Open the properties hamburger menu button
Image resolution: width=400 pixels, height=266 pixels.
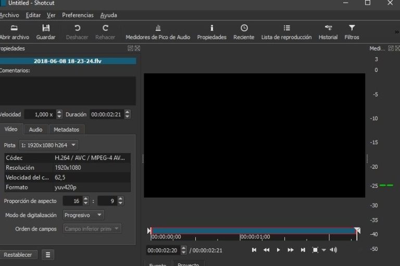[48, 255]
